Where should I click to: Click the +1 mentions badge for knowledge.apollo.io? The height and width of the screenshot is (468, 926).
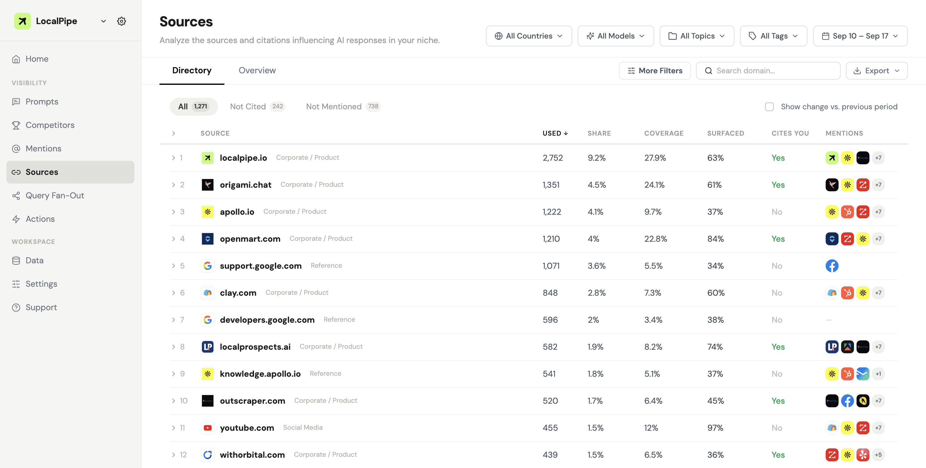coord(878,374)
